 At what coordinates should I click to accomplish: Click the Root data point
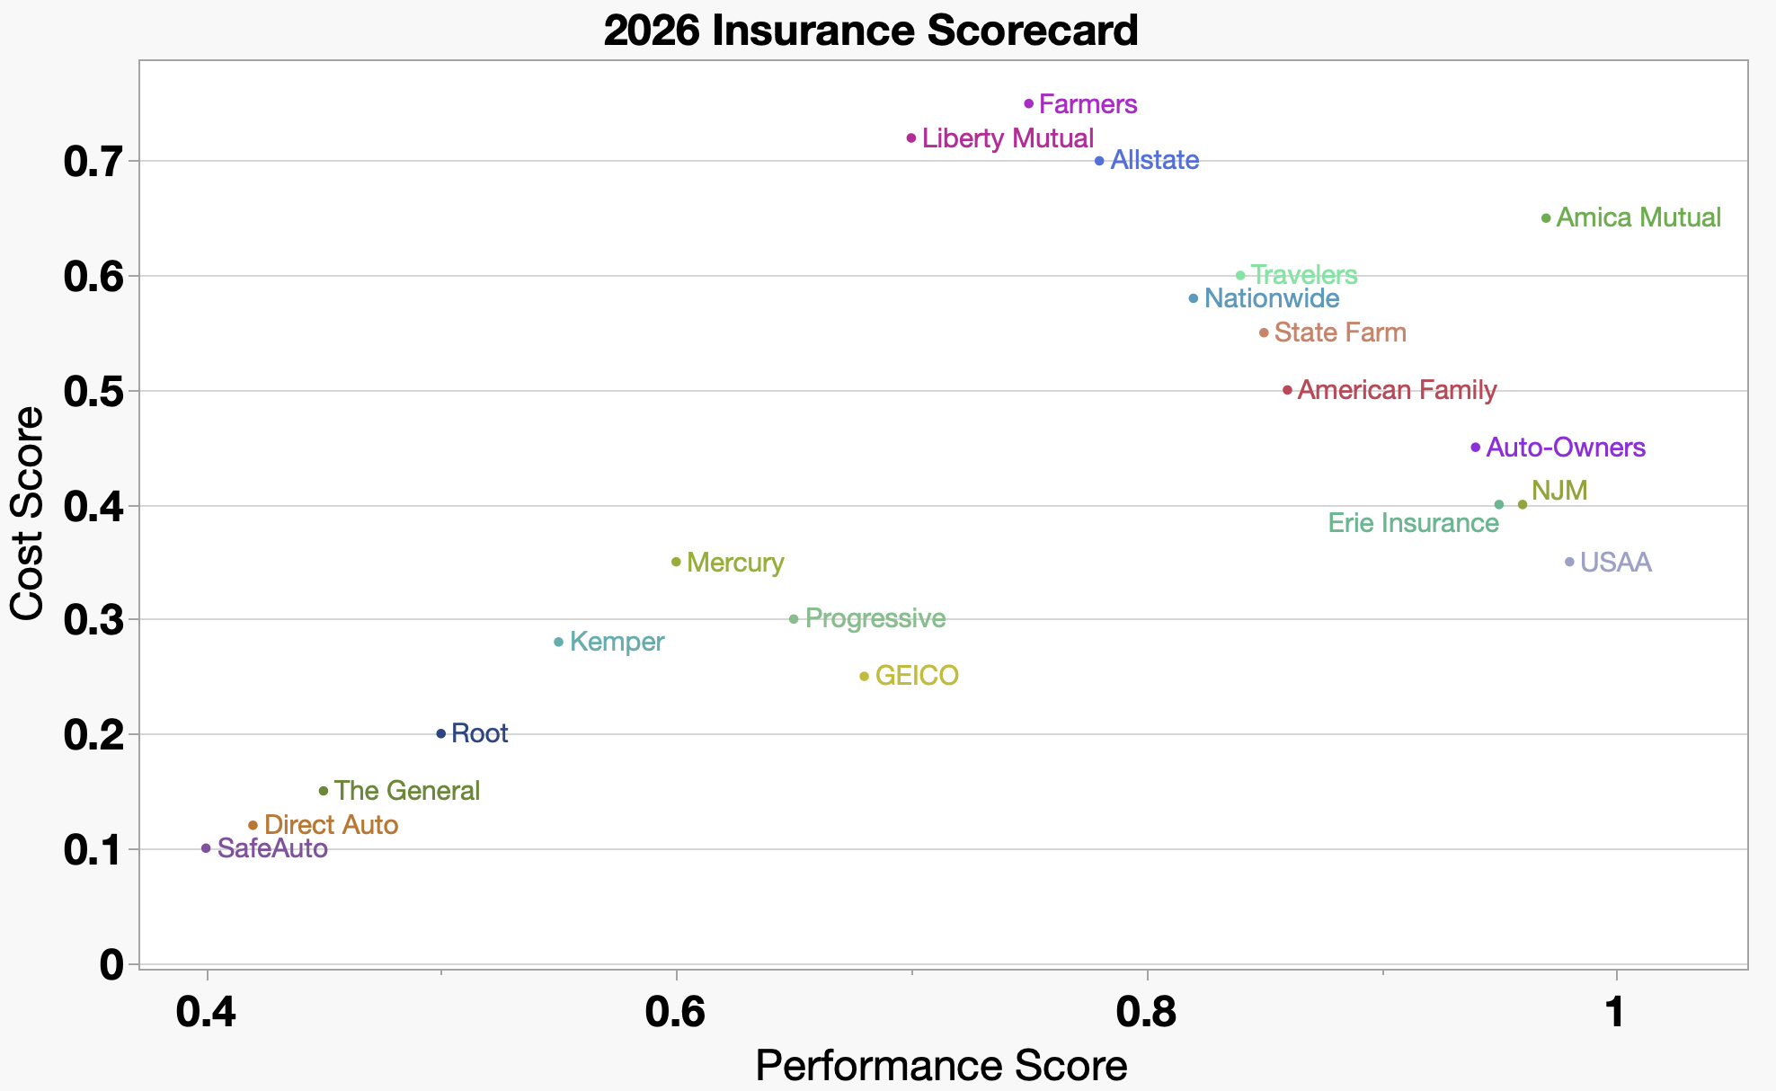441,734
